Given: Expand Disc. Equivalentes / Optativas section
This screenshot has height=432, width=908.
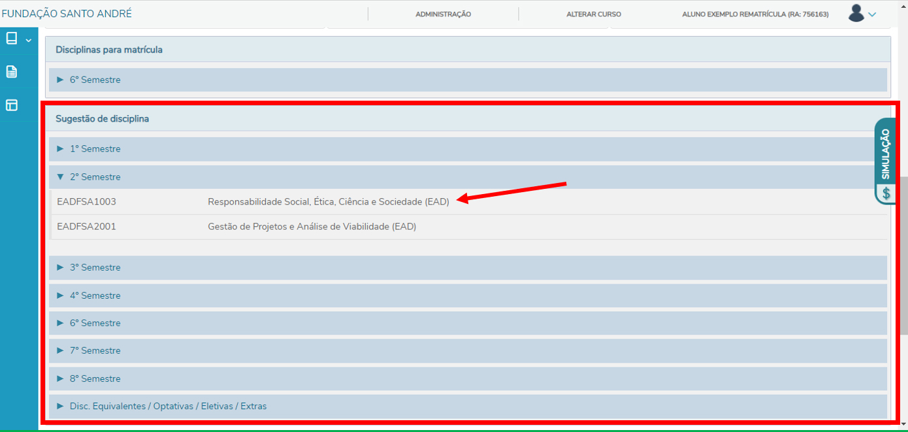Looking at the screenshot, I should pos(168,407).
